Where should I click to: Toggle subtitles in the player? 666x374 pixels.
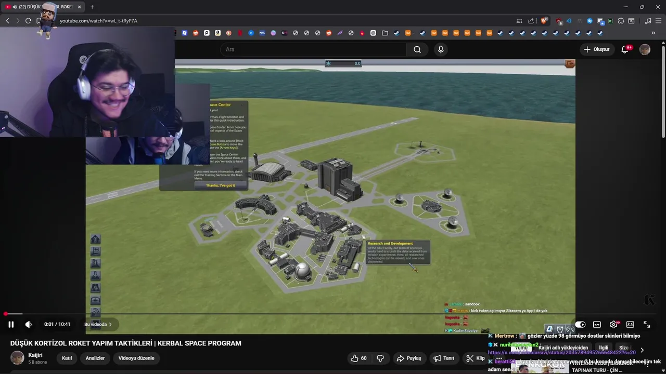point(597,324)
